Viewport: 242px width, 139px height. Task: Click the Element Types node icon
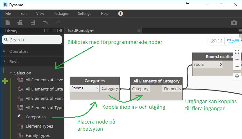coord(20,126)
